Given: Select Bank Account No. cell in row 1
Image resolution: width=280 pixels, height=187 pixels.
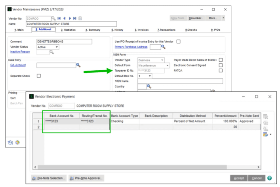Looking at the screenshot, I should 62,121.
